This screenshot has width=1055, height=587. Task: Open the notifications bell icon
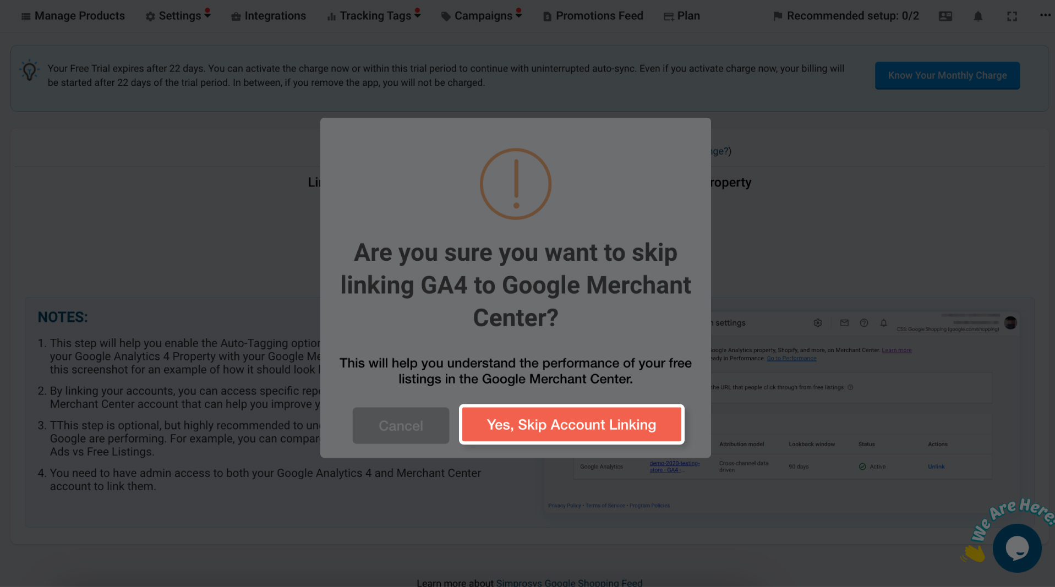pos(978,17)
